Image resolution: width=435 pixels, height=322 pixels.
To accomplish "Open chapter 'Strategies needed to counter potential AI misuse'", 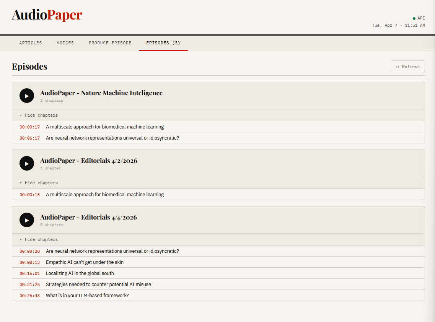I will (98, 285).
